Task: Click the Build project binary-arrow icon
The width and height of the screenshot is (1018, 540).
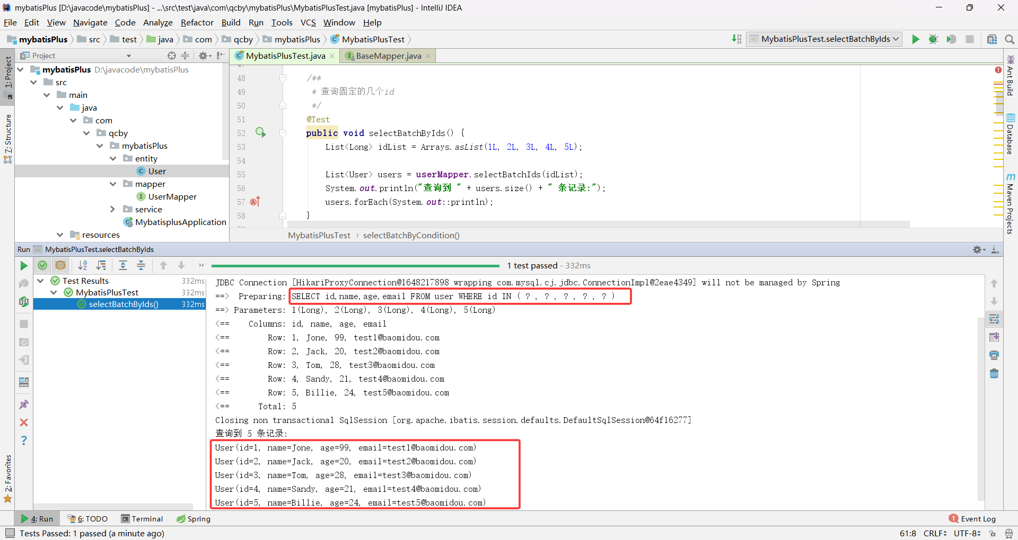Action: point(736,39)
